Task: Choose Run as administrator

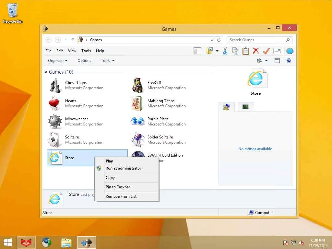Action: point(127,168)
